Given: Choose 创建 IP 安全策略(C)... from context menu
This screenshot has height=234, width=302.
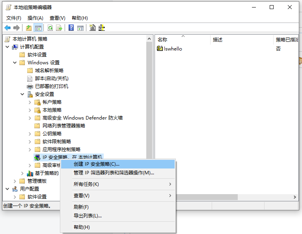Looking at the screenshot, I should pyautogui.click(x=118, y=164).
